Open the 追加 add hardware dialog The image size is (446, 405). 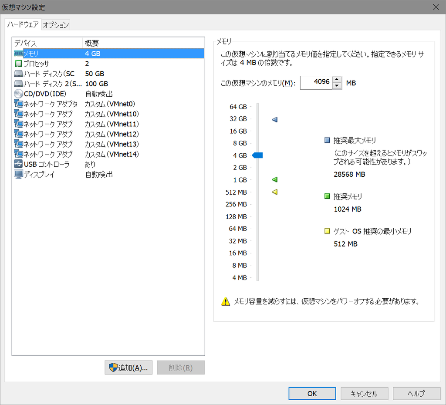[x=128, y=367]
